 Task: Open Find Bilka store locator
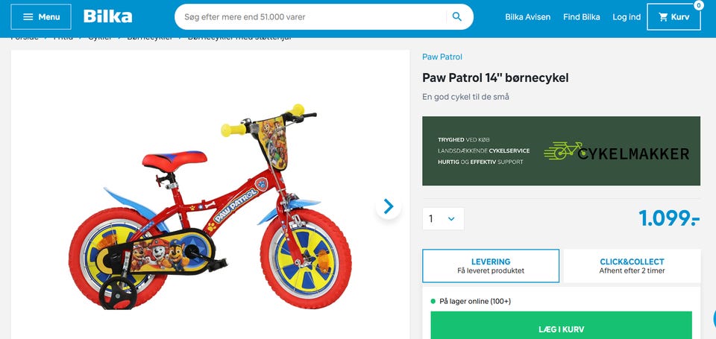581,17
